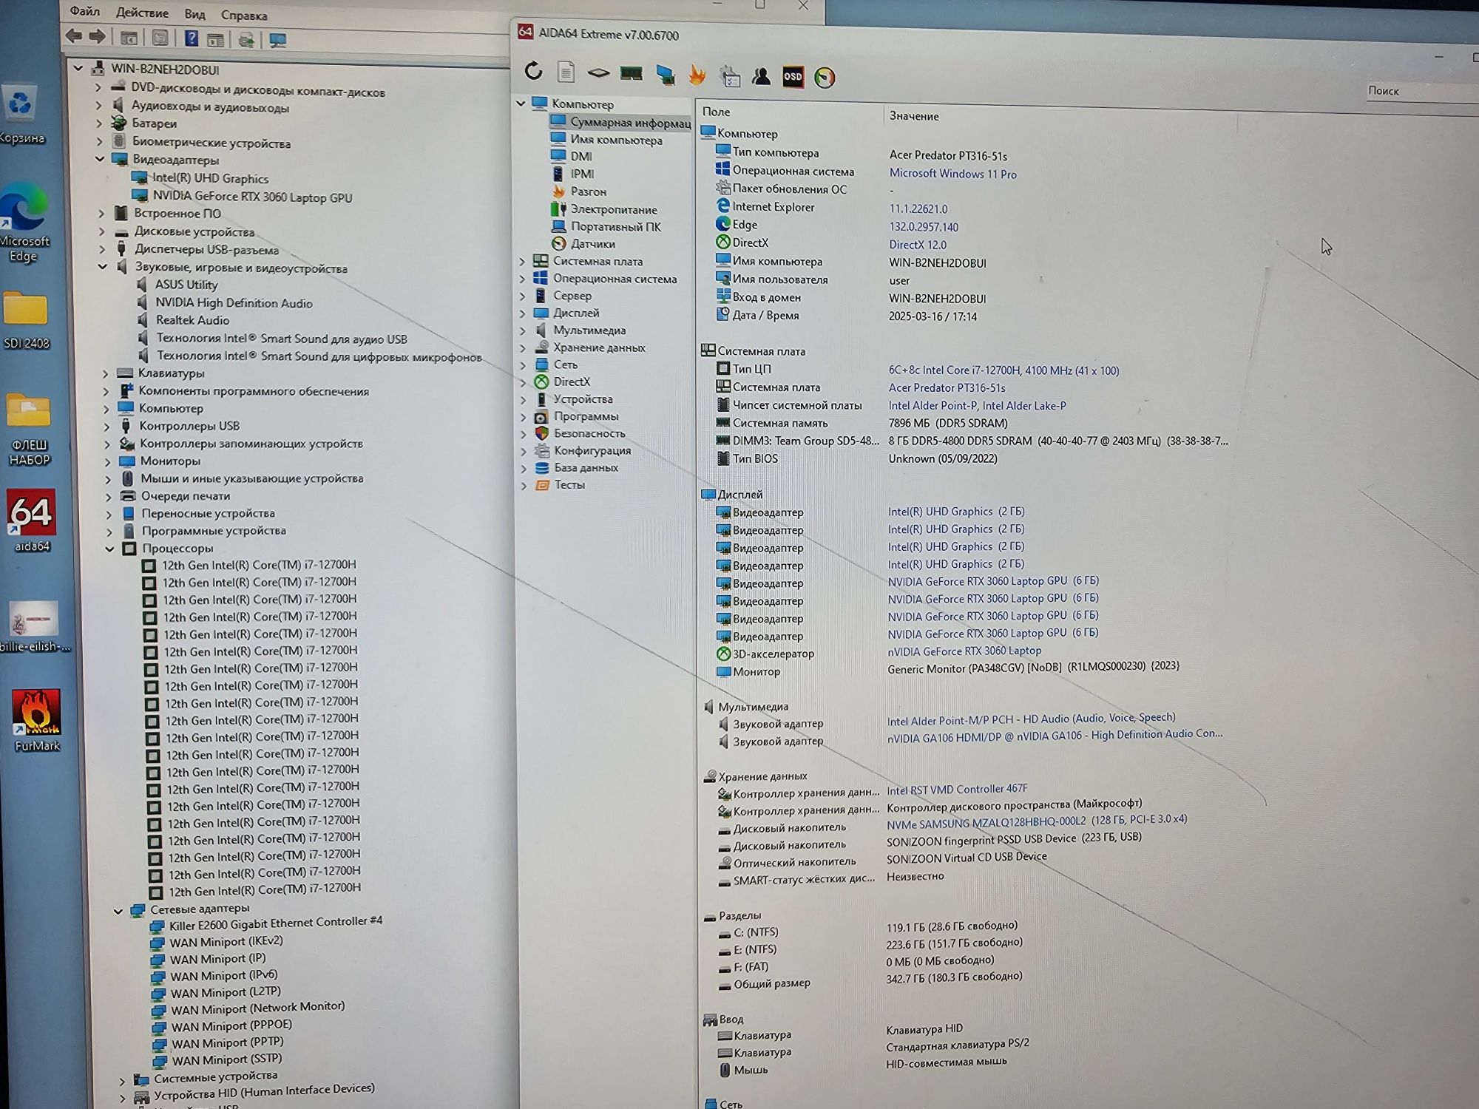Start the system stability test flame icon

point(697,75)
